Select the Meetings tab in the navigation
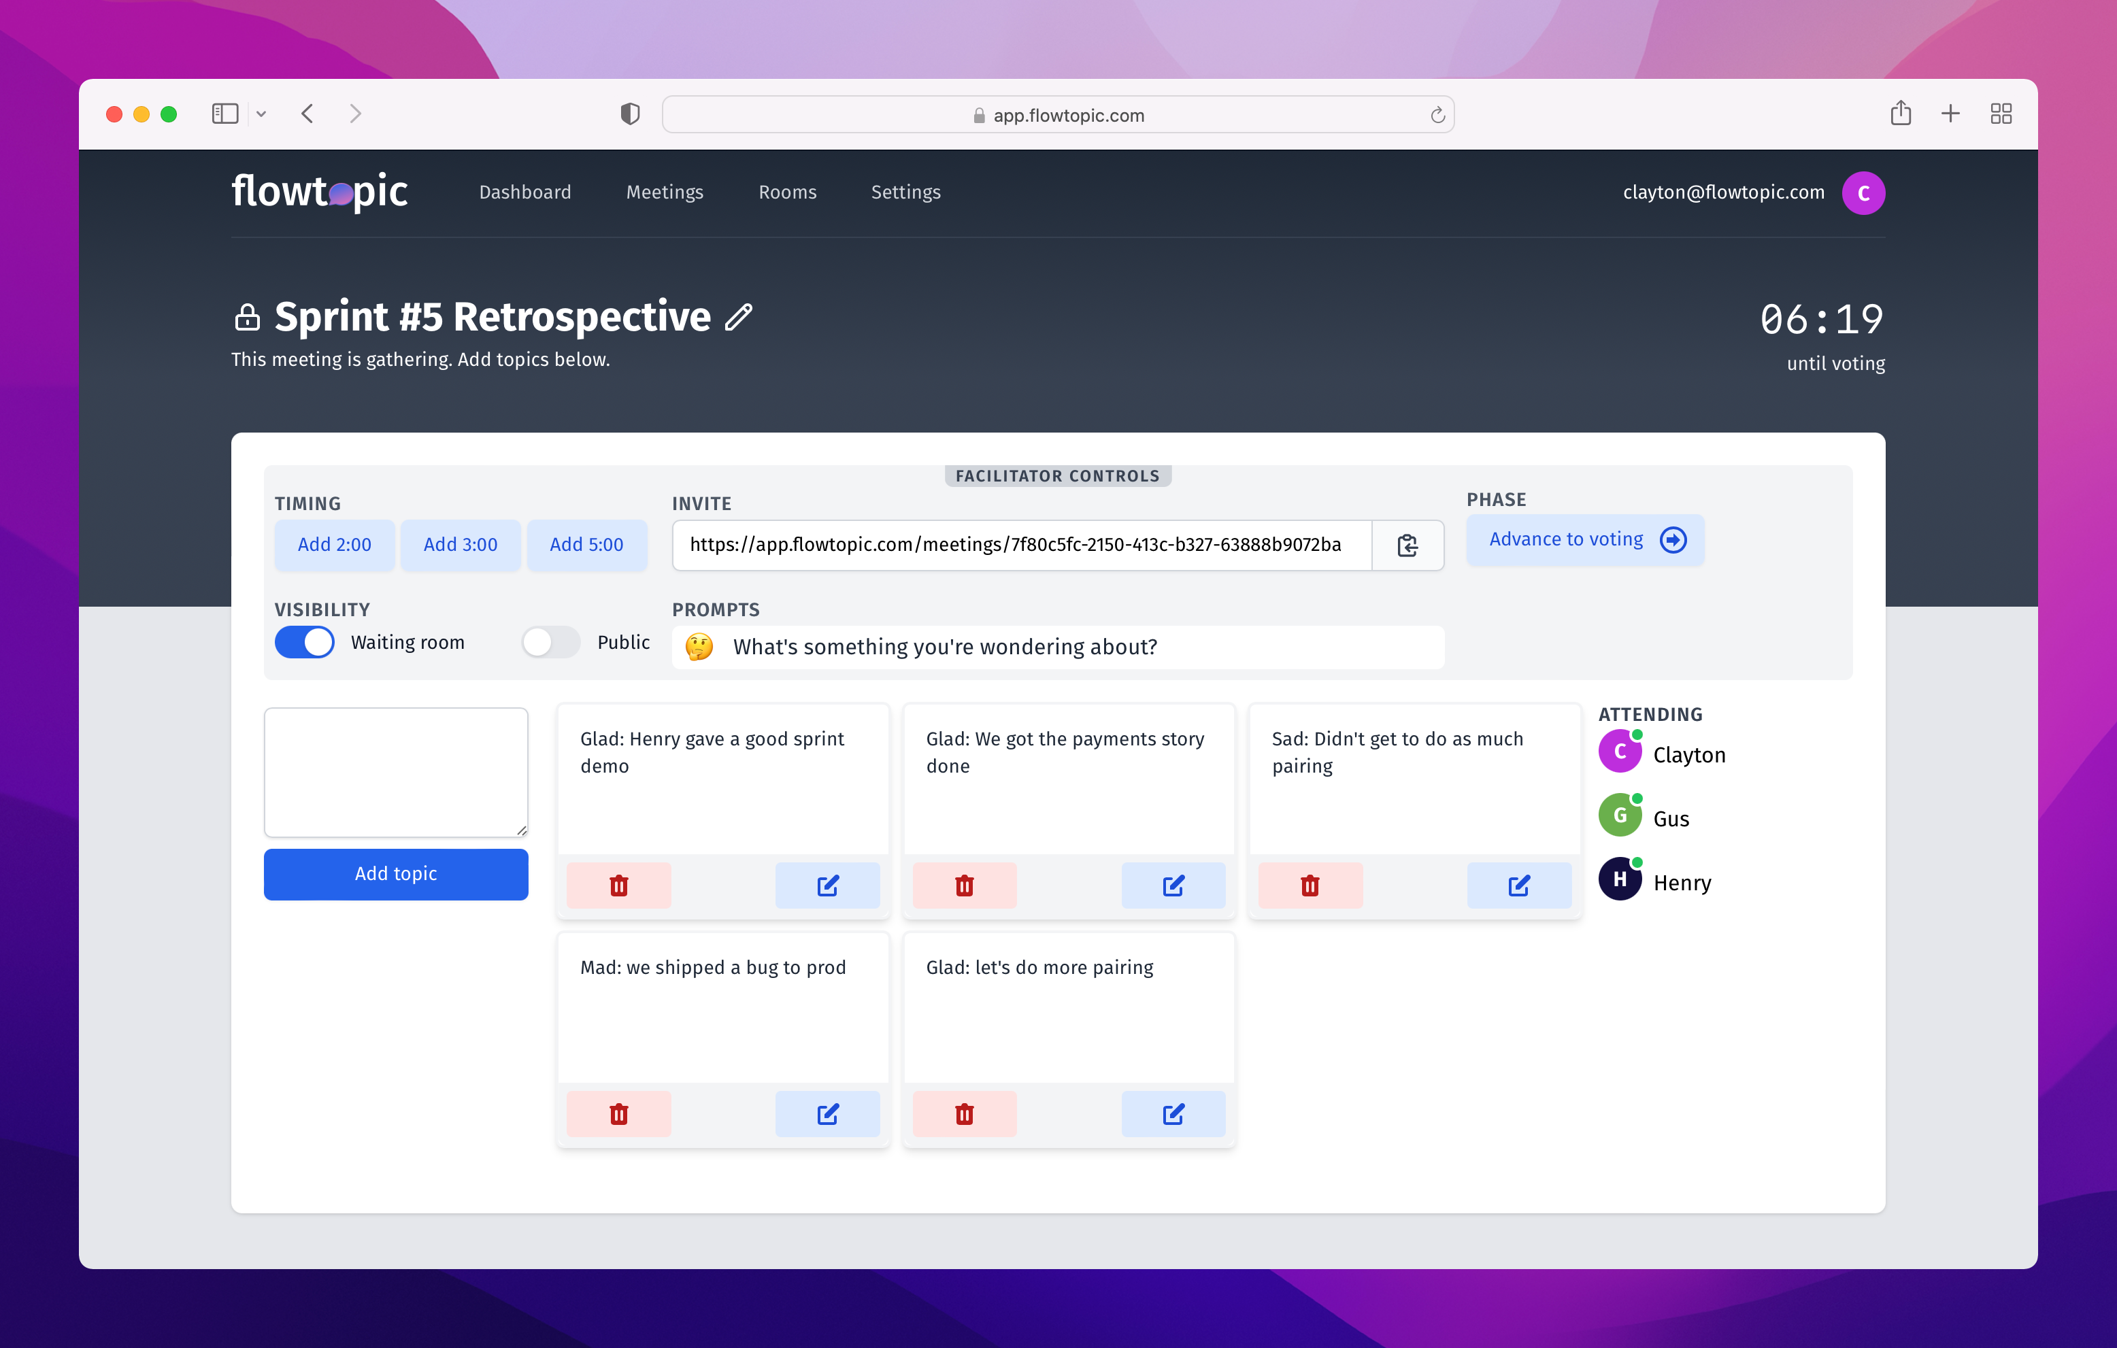 click(665, 191)
